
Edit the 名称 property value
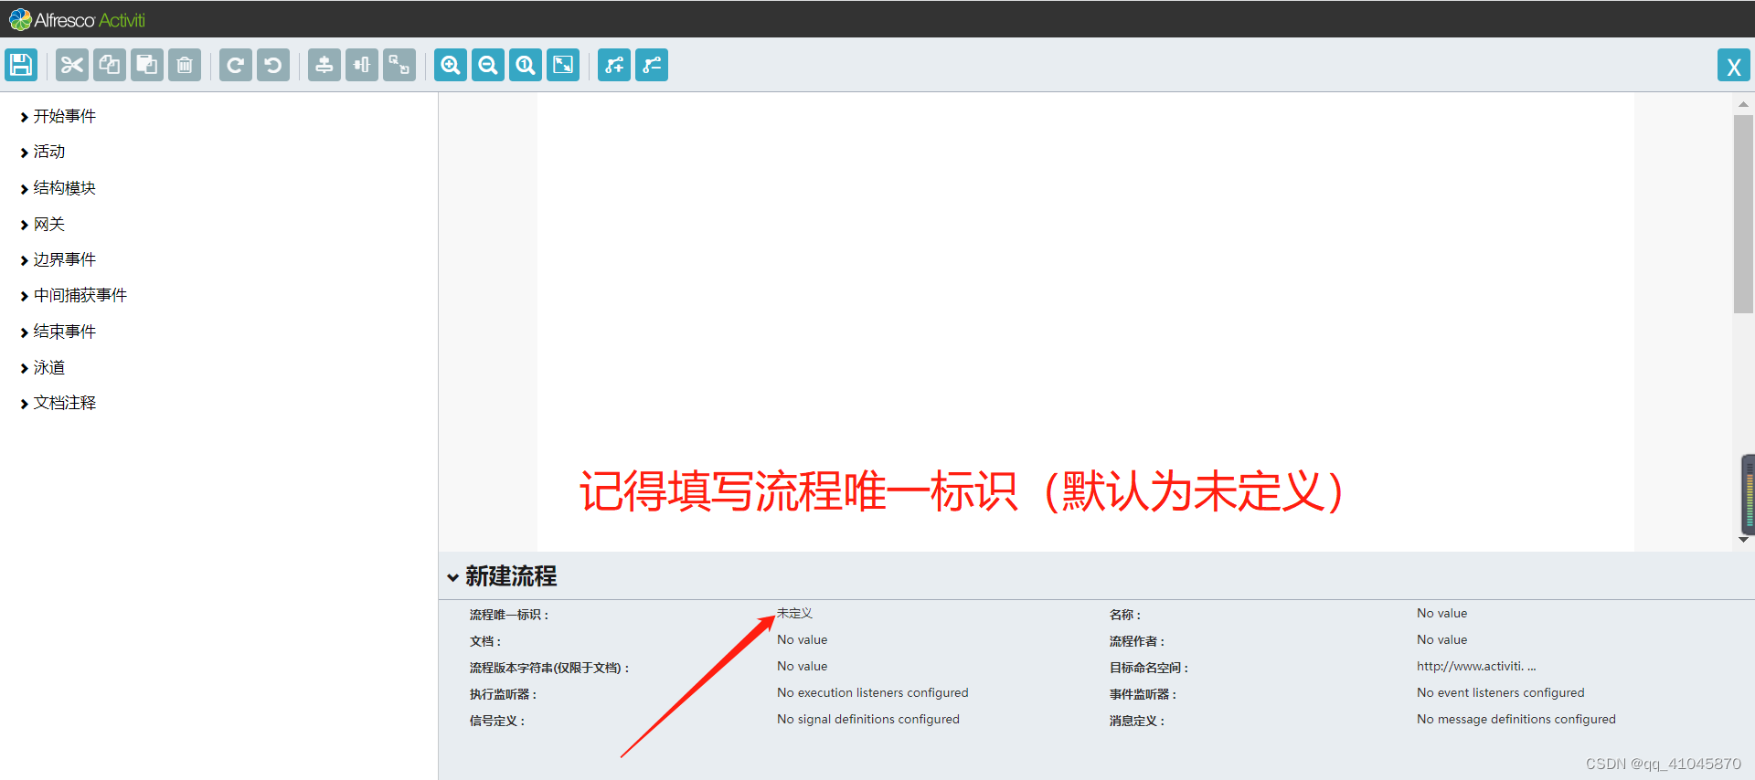pyautogui.click(x=1441, y=614)
